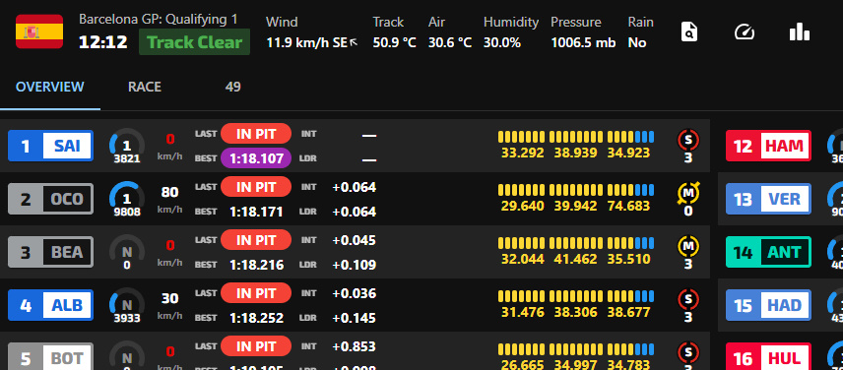Click ALB's sector time 38.306
Image resolution: width=843 pixels, height=370 pixels.
(575, 313)
